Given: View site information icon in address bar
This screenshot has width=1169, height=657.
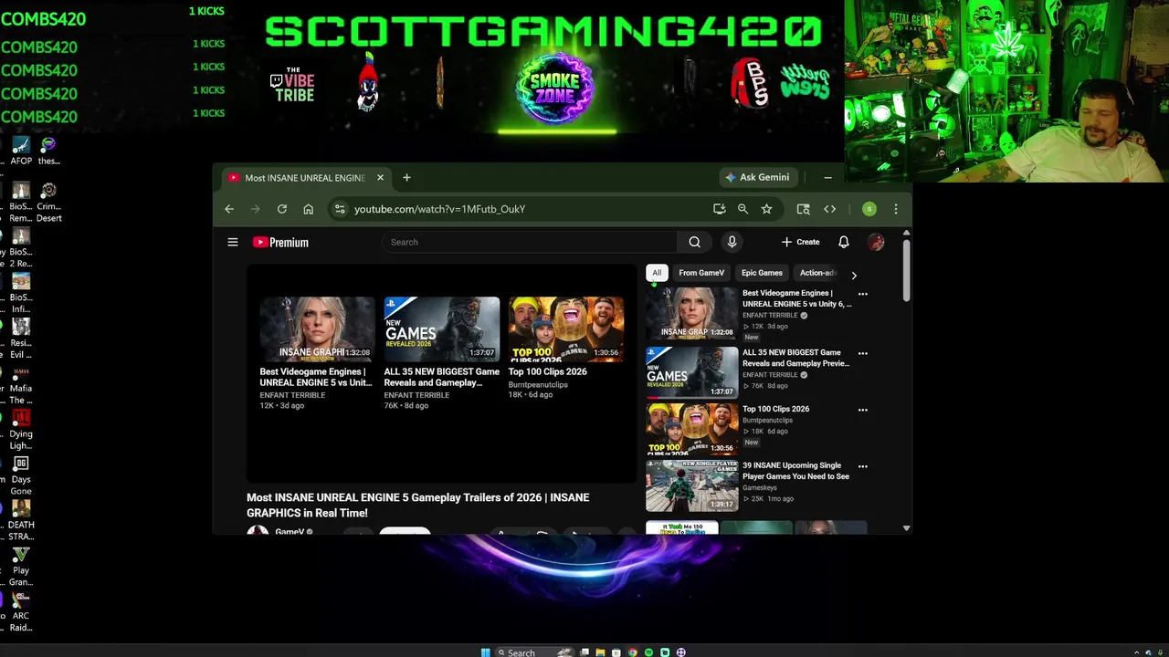Looking at the screenshot, I should (x=340, y=209).
